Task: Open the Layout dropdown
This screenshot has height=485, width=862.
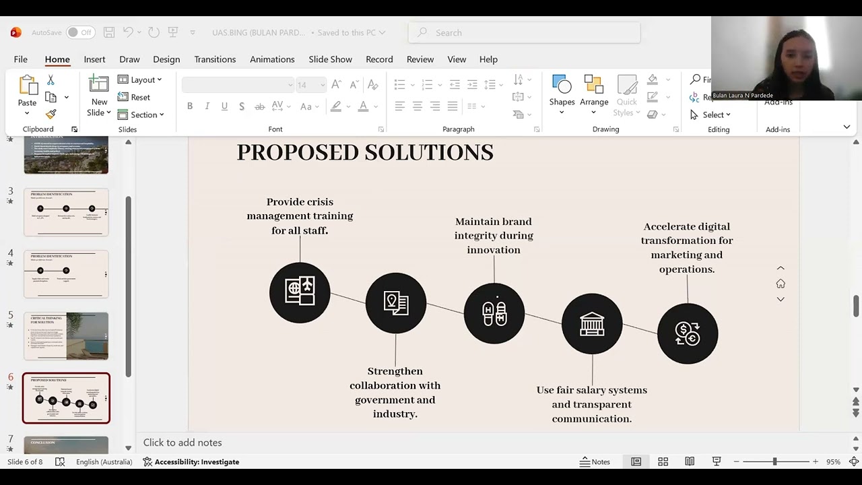Action: pyautogui.click(x=140, y=79)
